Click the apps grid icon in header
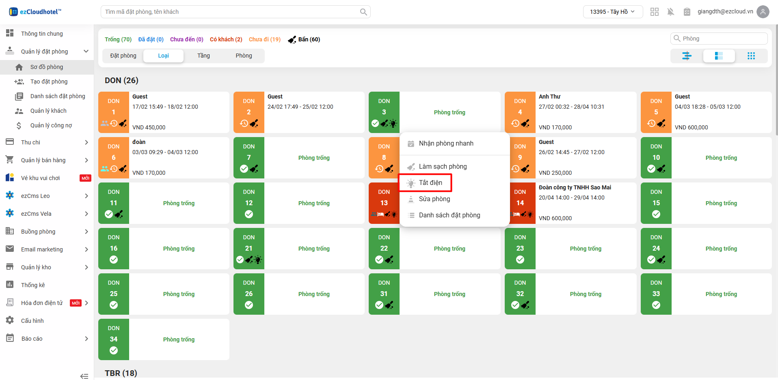778x380 pixels. coord(654,12)
